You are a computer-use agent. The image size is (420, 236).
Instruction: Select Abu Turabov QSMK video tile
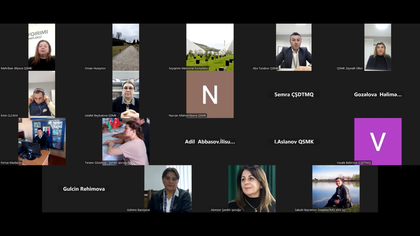pyautogui.click(x=294, y=47)
